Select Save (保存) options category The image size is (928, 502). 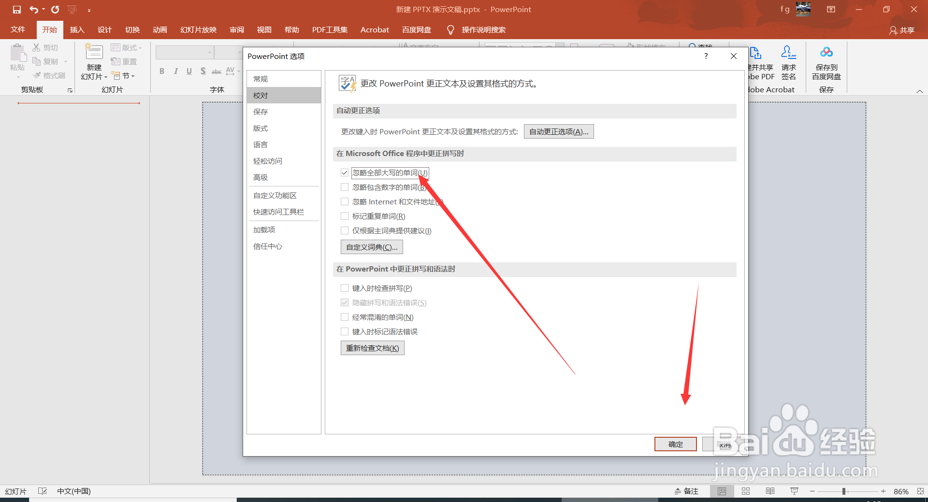pos(284,112)
